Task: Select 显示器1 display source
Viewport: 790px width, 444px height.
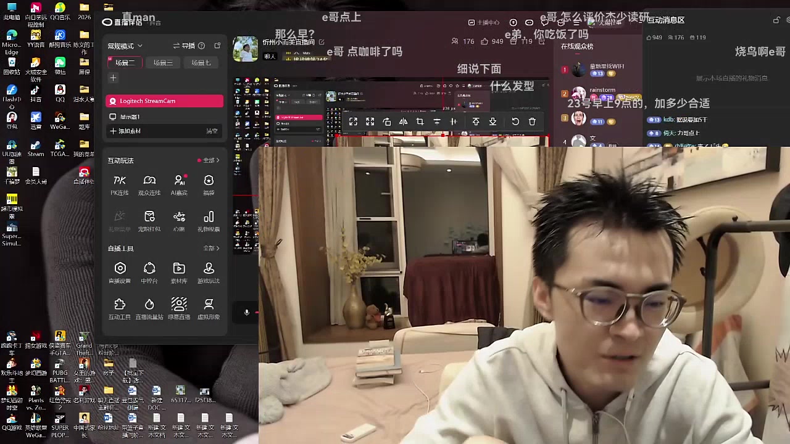Action: pyautogui.click(x=164, y=117)
